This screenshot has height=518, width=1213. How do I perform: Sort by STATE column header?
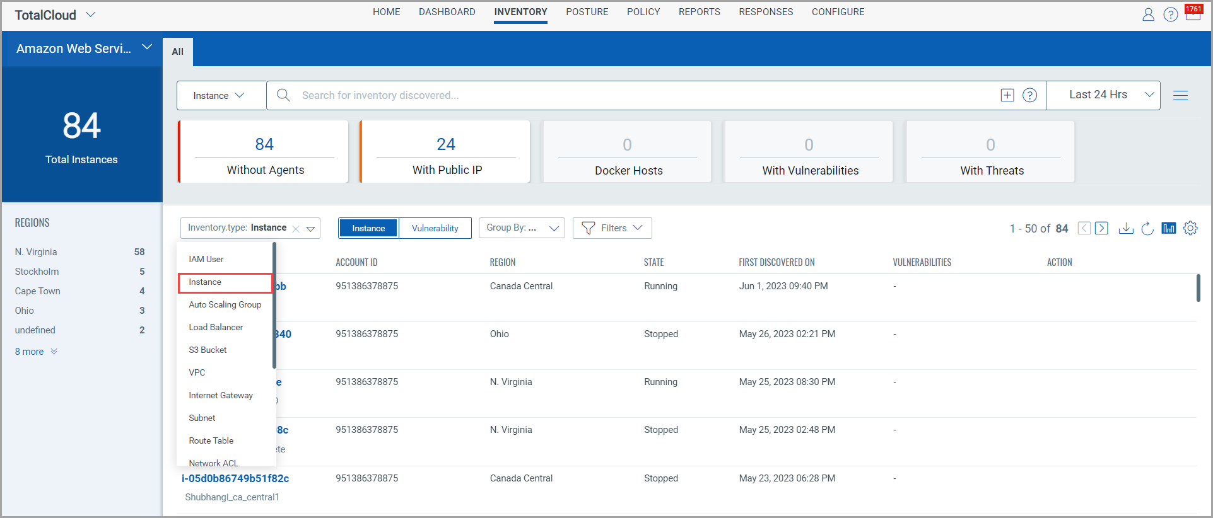point(653,262)
